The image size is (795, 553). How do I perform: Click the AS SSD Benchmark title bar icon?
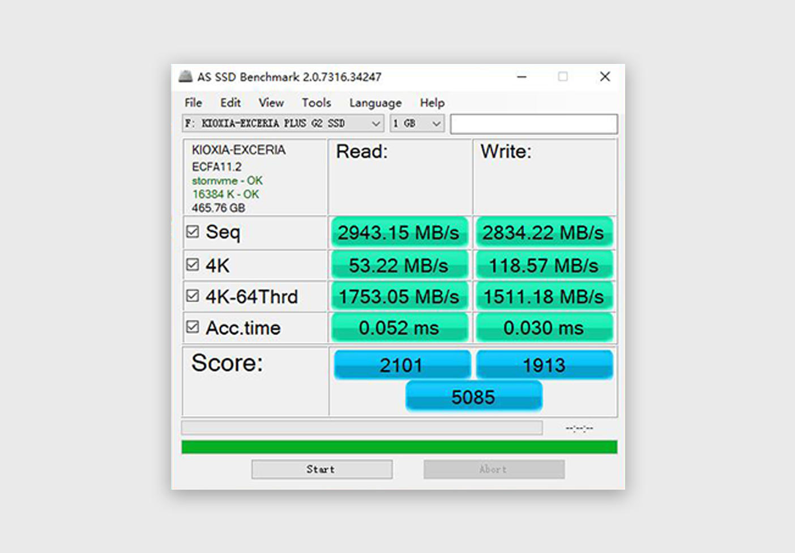click(186, 76)
